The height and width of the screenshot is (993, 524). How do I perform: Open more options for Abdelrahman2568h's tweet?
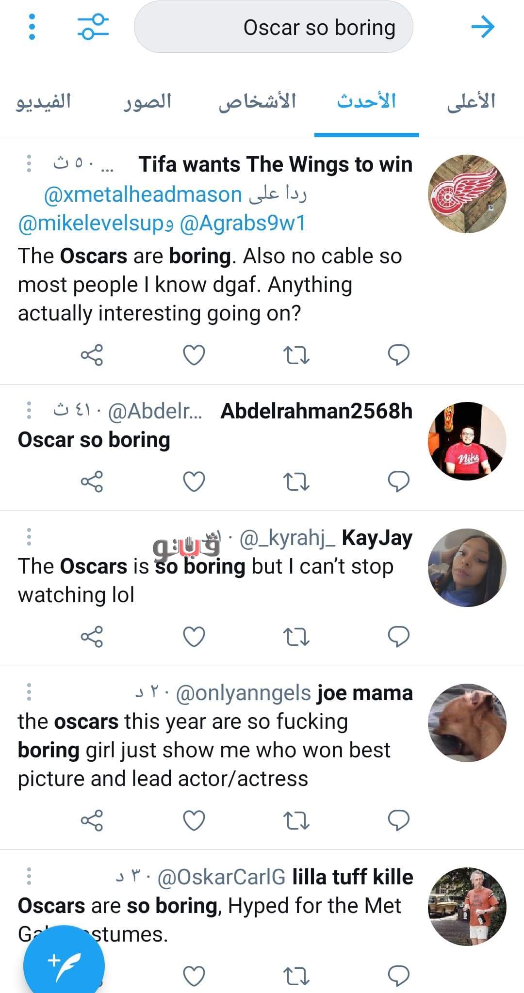29,411
